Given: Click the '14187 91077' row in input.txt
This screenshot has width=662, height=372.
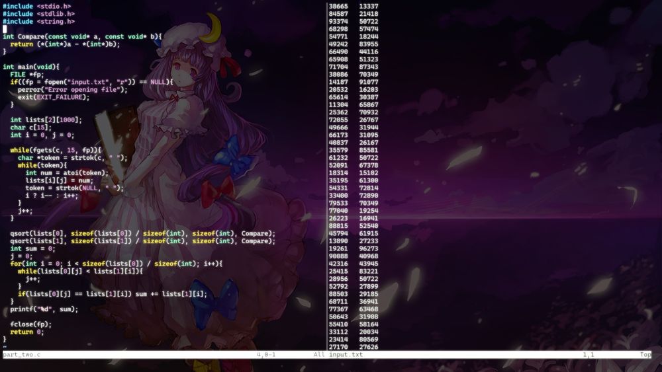Looking at the screenshot, I should 354,82.
